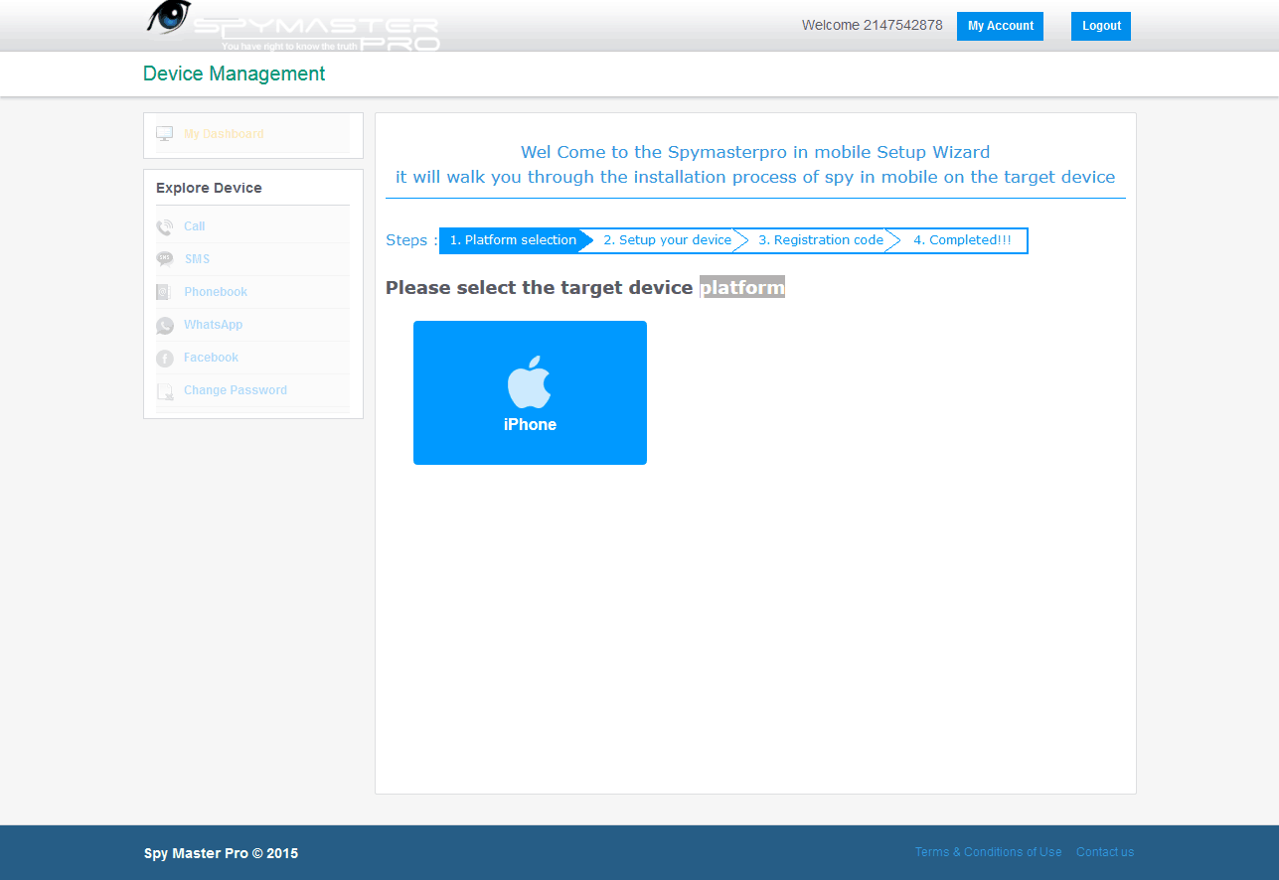This screenshot has width=1279, height=880.
Task: Click the My Dashboard monitor icon
Action: click(165, 134)
